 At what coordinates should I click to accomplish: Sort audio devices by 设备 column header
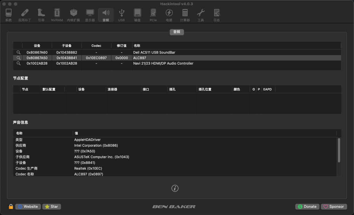click(x=37, y=46)
